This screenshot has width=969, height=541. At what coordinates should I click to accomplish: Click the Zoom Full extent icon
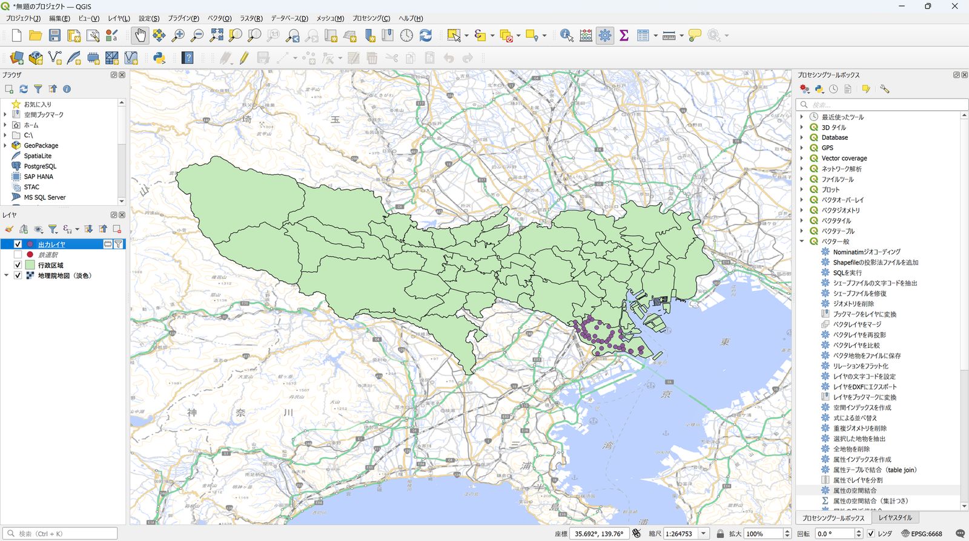click(216, 36)
